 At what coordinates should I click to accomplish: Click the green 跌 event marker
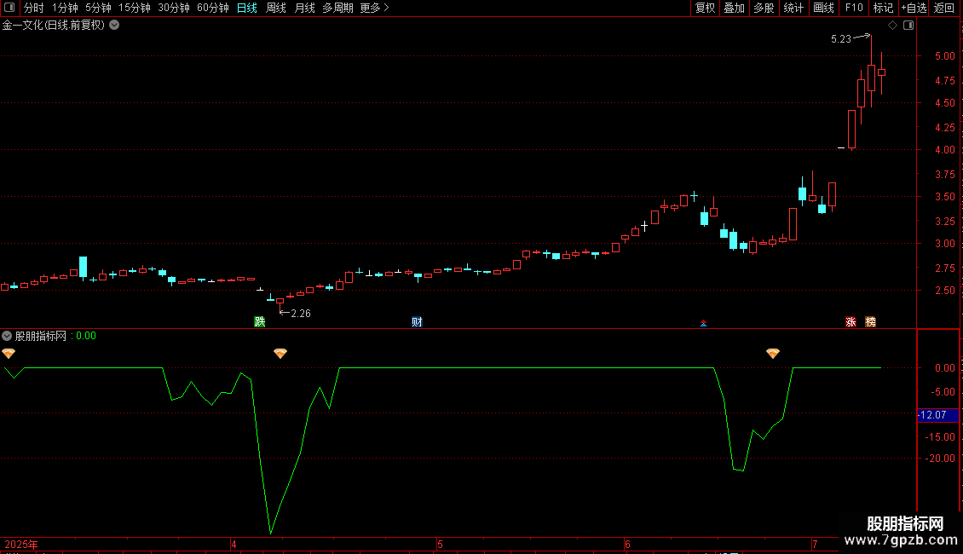click(x=260, y=322)
